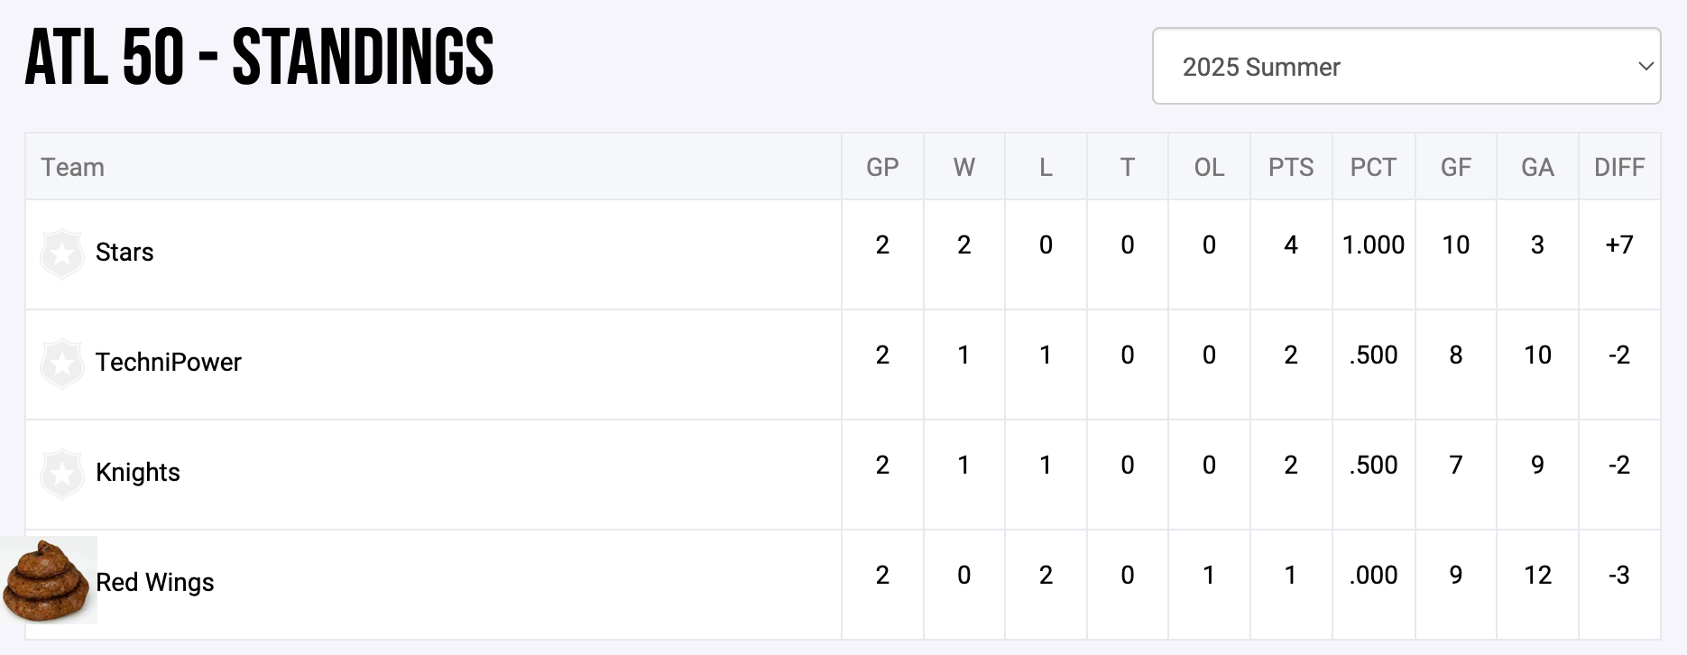This screenshot has width=1687, height=655.
Task: Open the Red Wings team link
Action: point(155,583)
